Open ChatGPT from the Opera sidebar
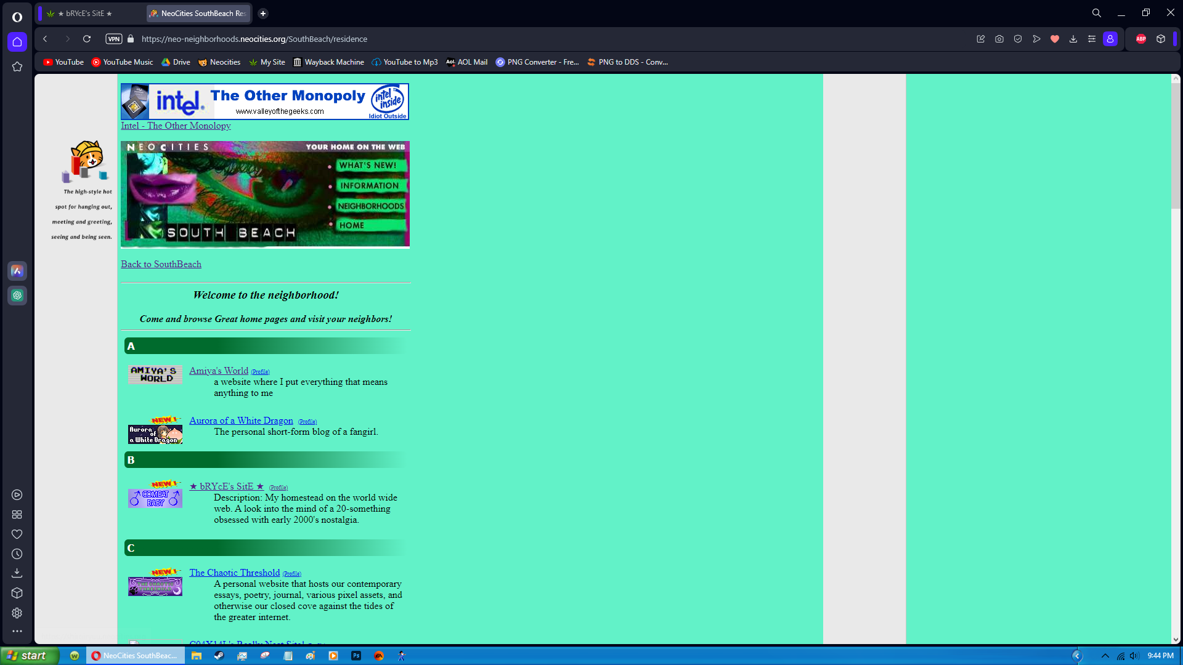 17,296
